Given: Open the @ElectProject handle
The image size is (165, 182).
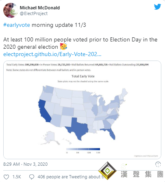Looking at the screenshot, I should [34, 13].
